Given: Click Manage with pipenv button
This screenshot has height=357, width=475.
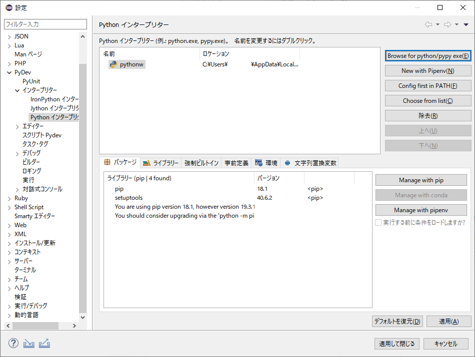Looking at the screenshot, I should point(421,210).
